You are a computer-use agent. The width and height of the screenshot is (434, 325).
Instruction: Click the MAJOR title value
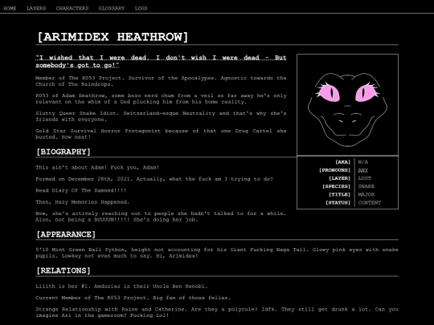click(366, 194)
